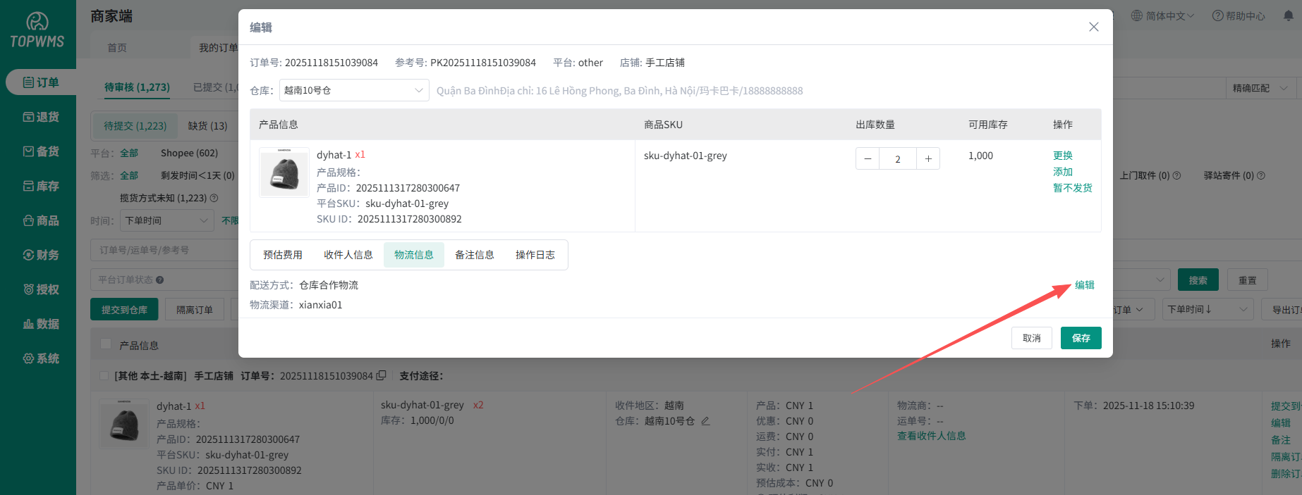Open the 授权 authorization section in sidebar
This screenshot has width=1302, height=495.
(x=41, y=289)
